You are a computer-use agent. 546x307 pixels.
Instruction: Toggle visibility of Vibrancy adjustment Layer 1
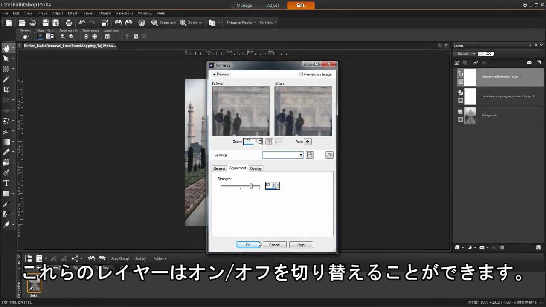pos(461,81)
